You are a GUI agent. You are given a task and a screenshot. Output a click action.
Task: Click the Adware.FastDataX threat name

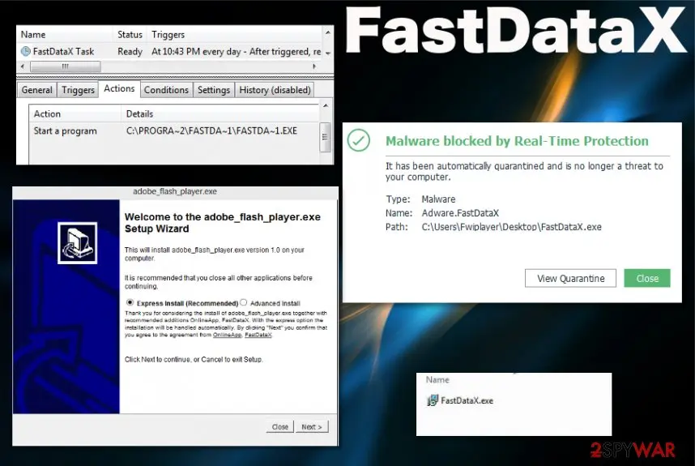[460, 213]
